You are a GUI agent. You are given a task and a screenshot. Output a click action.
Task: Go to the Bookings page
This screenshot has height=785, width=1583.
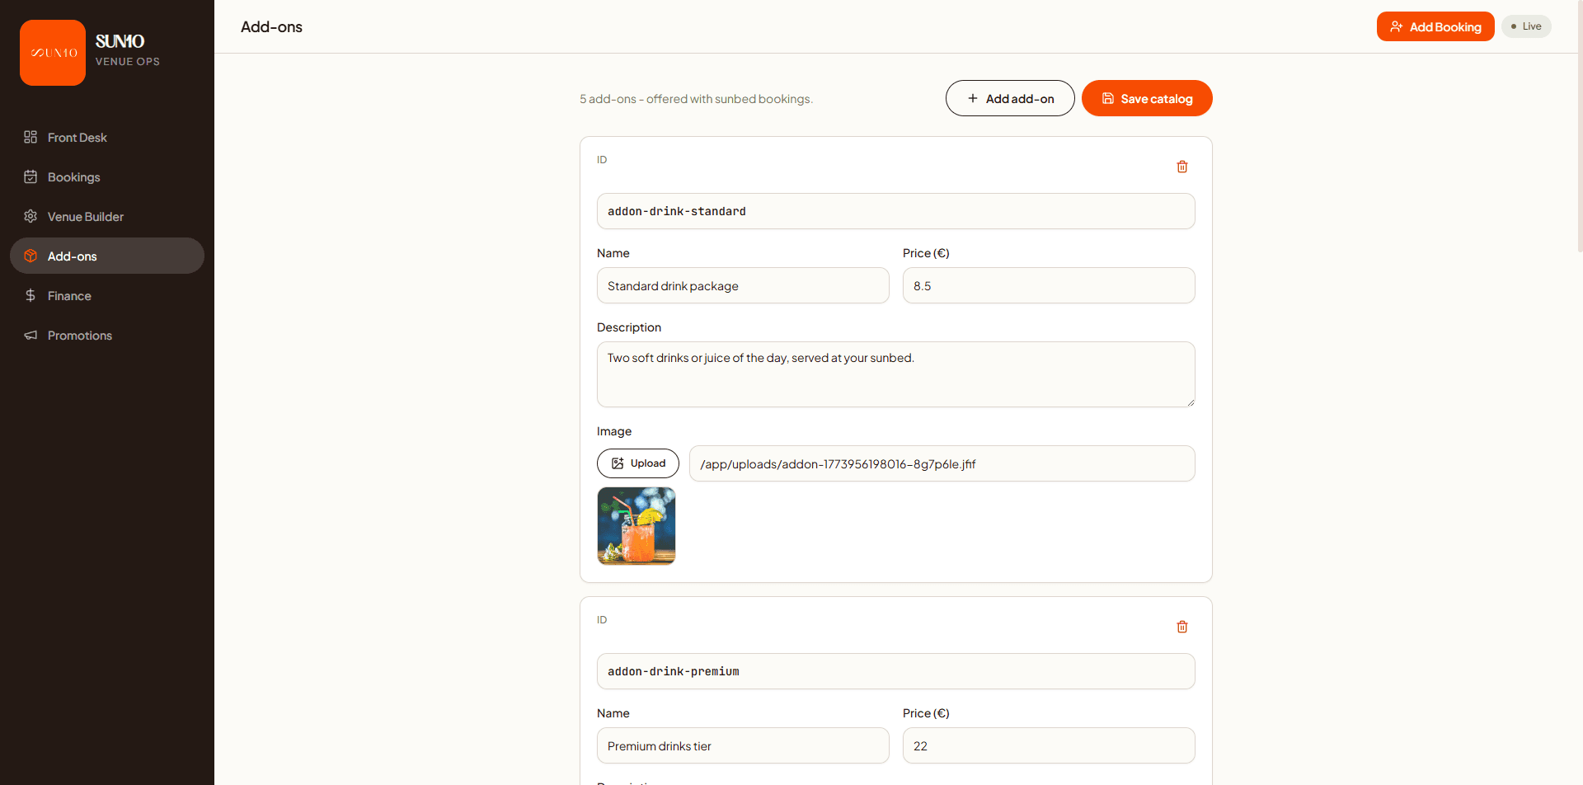tap(73, 177)
